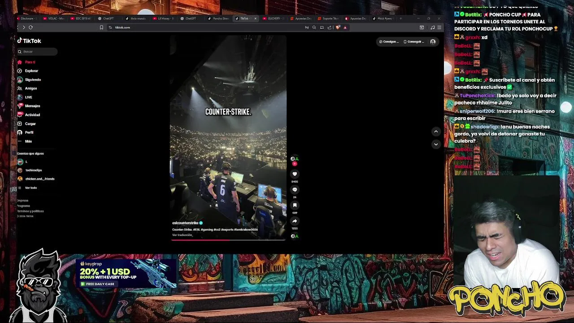Open the music note toolbar icon
Screen dimensions: 574x323
click(432, 27)
